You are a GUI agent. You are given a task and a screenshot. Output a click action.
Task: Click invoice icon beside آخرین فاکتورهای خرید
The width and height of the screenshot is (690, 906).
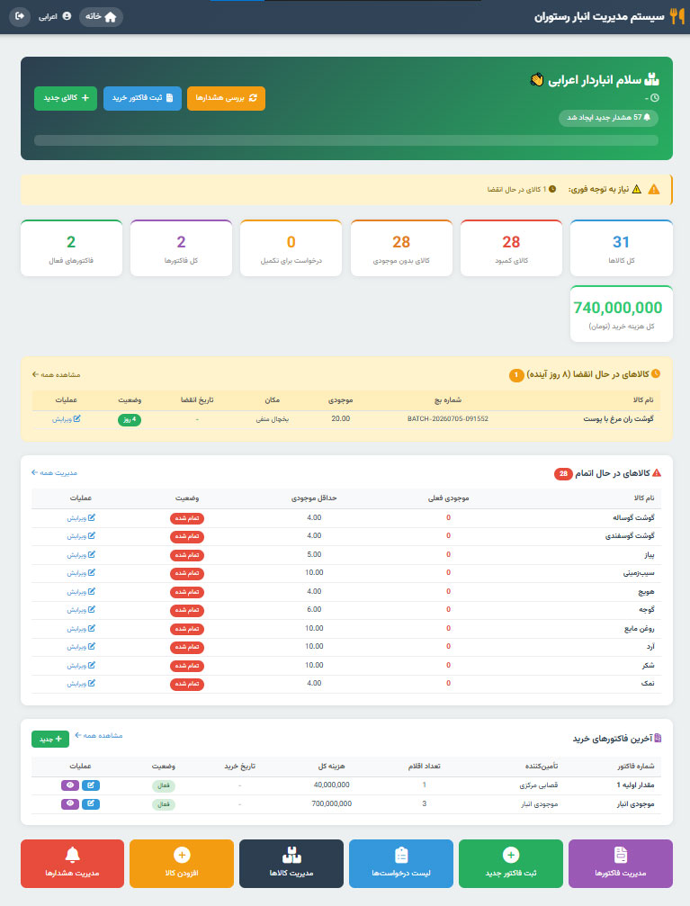click(x=658, y=739)
